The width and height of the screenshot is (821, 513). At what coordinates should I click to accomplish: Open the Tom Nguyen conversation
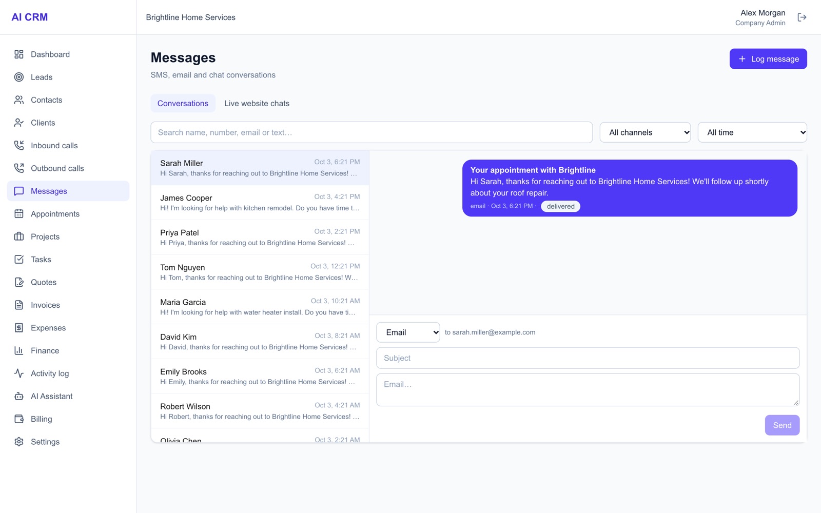click(x=260, y=272)
